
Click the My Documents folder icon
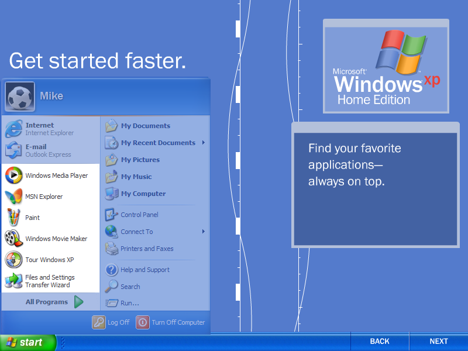pos(111,126)
